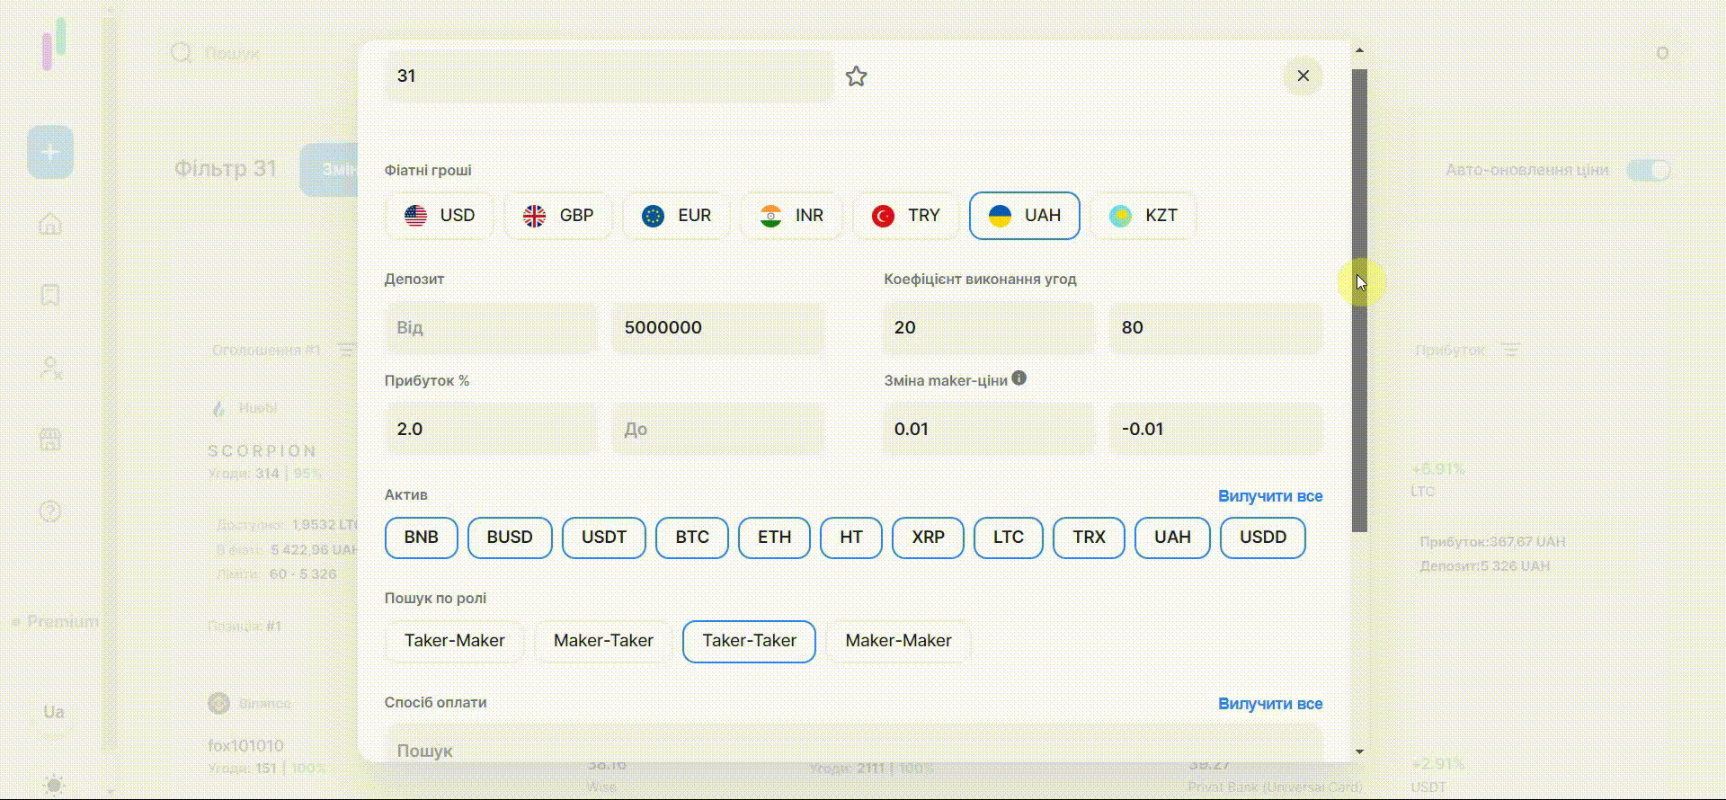Click Вилучити все link for Спосіб оплати

pyautogui.click(x=1269, y=704)
